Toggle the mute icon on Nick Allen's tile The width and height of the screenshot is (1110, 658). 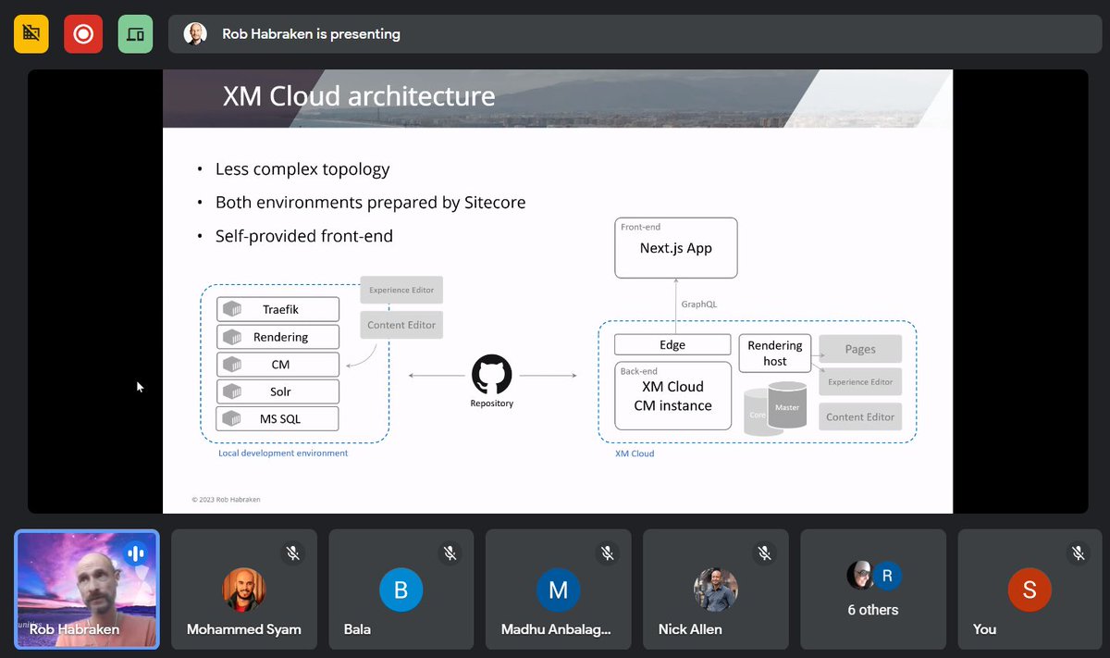click(x=764, y=552)
